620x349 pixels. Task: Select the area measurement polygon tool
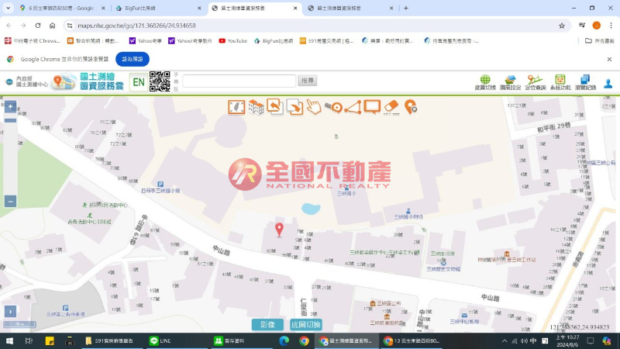click(x=353, y=106)
